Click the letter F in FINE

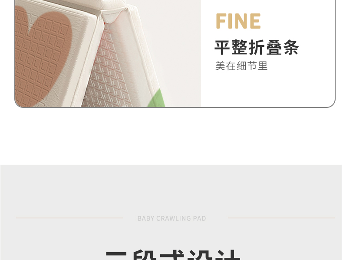point(221,21)
